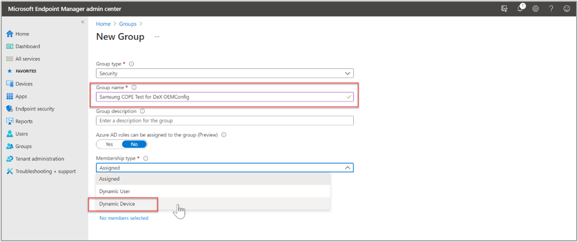Click the Group name input field
The image size is (578, 242).
click(224, 97)
